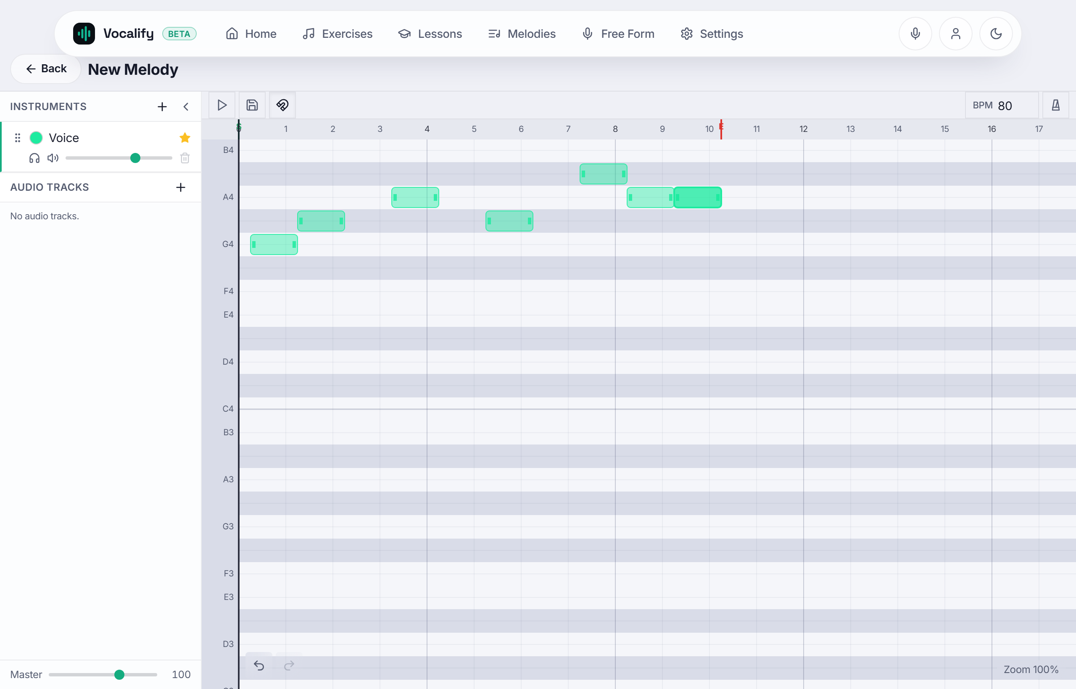Select the G#4 note at beat 5

click(x=509, y=221)
